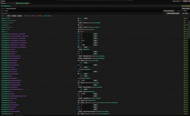Set scope filter to All
This screenshot has height=116, width=190.
pyautogui.click(x=9, y=16)
